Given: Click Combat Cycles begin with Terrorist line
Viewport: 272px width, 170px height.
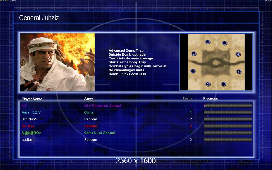Looking at the screenshot, I should pyautogui.click(x=138, y=66).
